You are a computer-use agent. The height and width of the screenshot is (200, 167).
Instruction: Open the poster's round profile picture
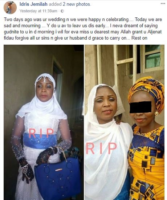[10, 8]
